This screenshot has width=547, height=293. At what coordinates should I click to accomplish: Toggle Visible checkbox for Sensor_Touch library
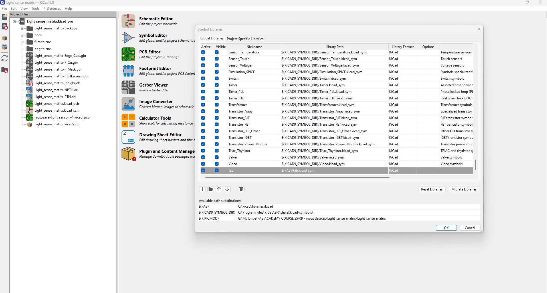[217, 59]
